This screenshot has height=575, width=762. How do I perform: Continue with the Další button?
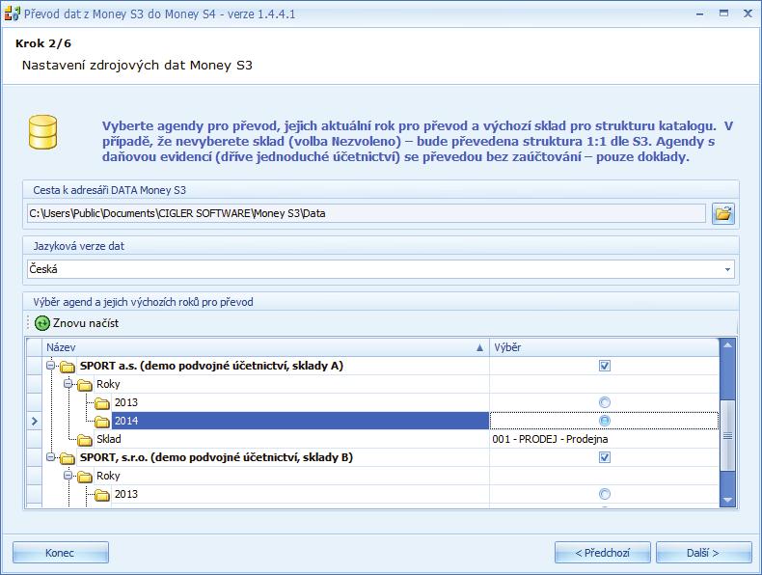704,553
